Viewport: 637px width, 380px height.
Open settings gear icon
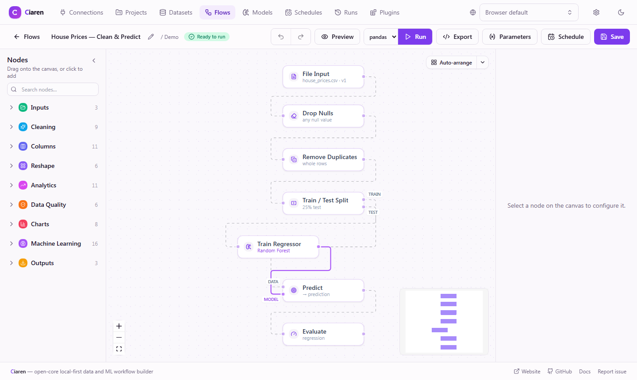596,12
